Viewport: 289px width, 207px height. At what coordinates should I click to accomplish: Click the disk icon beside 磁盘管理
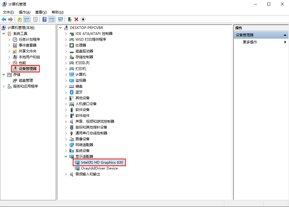pyautogui.click(x=15, y=81)
